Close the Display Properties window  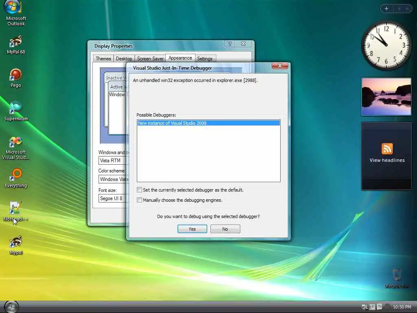(x=243, y=44)
